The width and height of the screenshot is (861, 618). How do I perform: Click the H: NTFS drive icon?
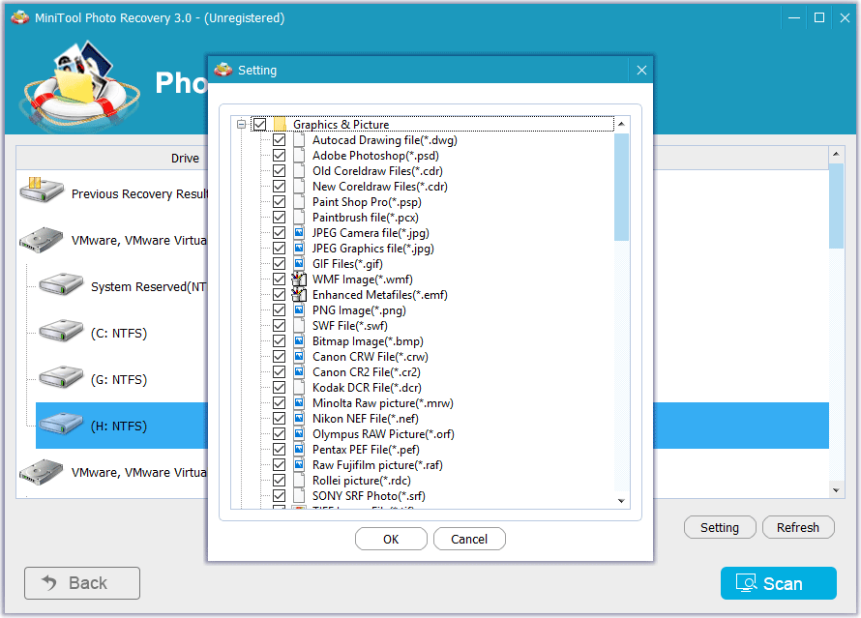(x=61, y=424)
